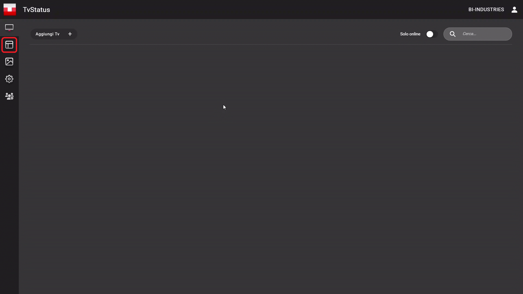The width and height of the screenshot is (523, 294).
Task: Open the user management group icon
Action: click(x=9, y=96)
